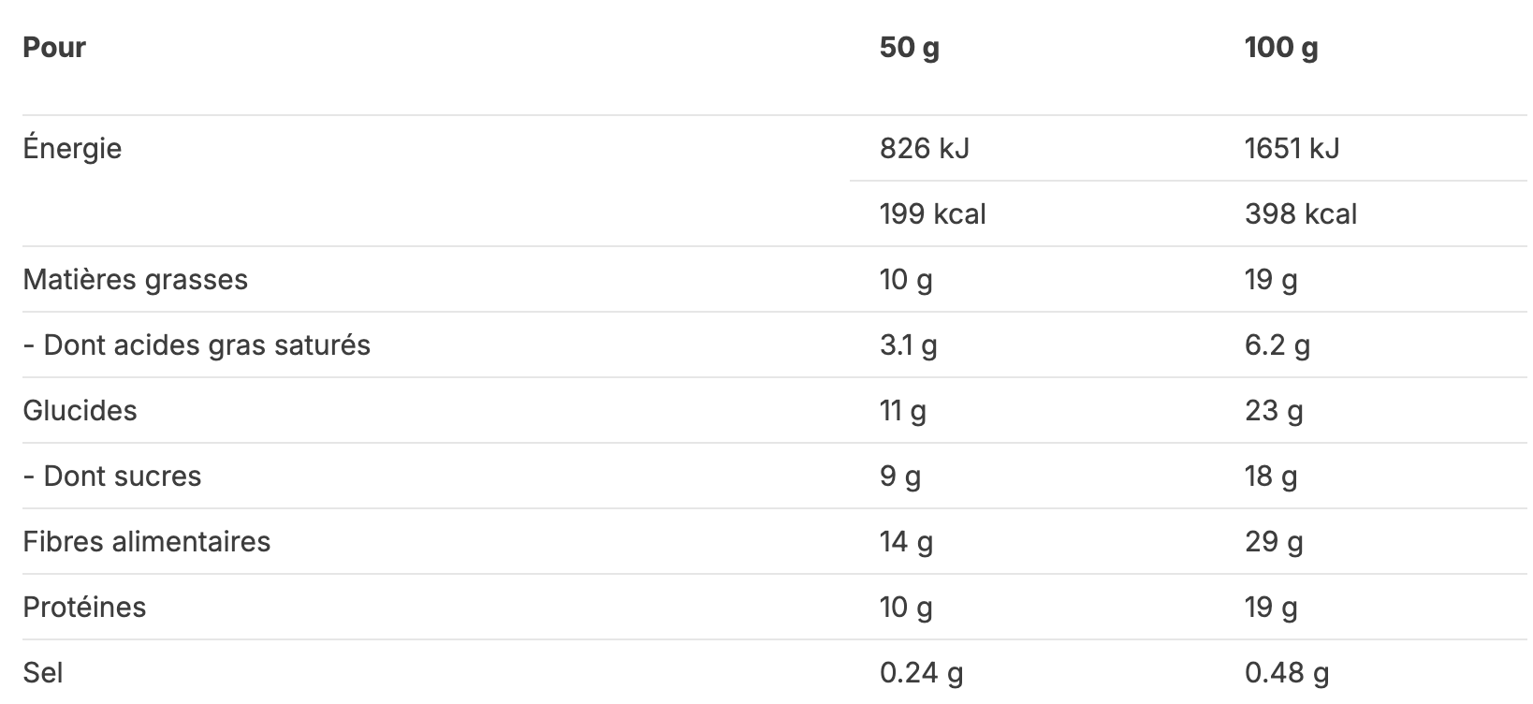Click the "Glucides" row label
Screen dimensions: 1533x704
tap(80, 411)
